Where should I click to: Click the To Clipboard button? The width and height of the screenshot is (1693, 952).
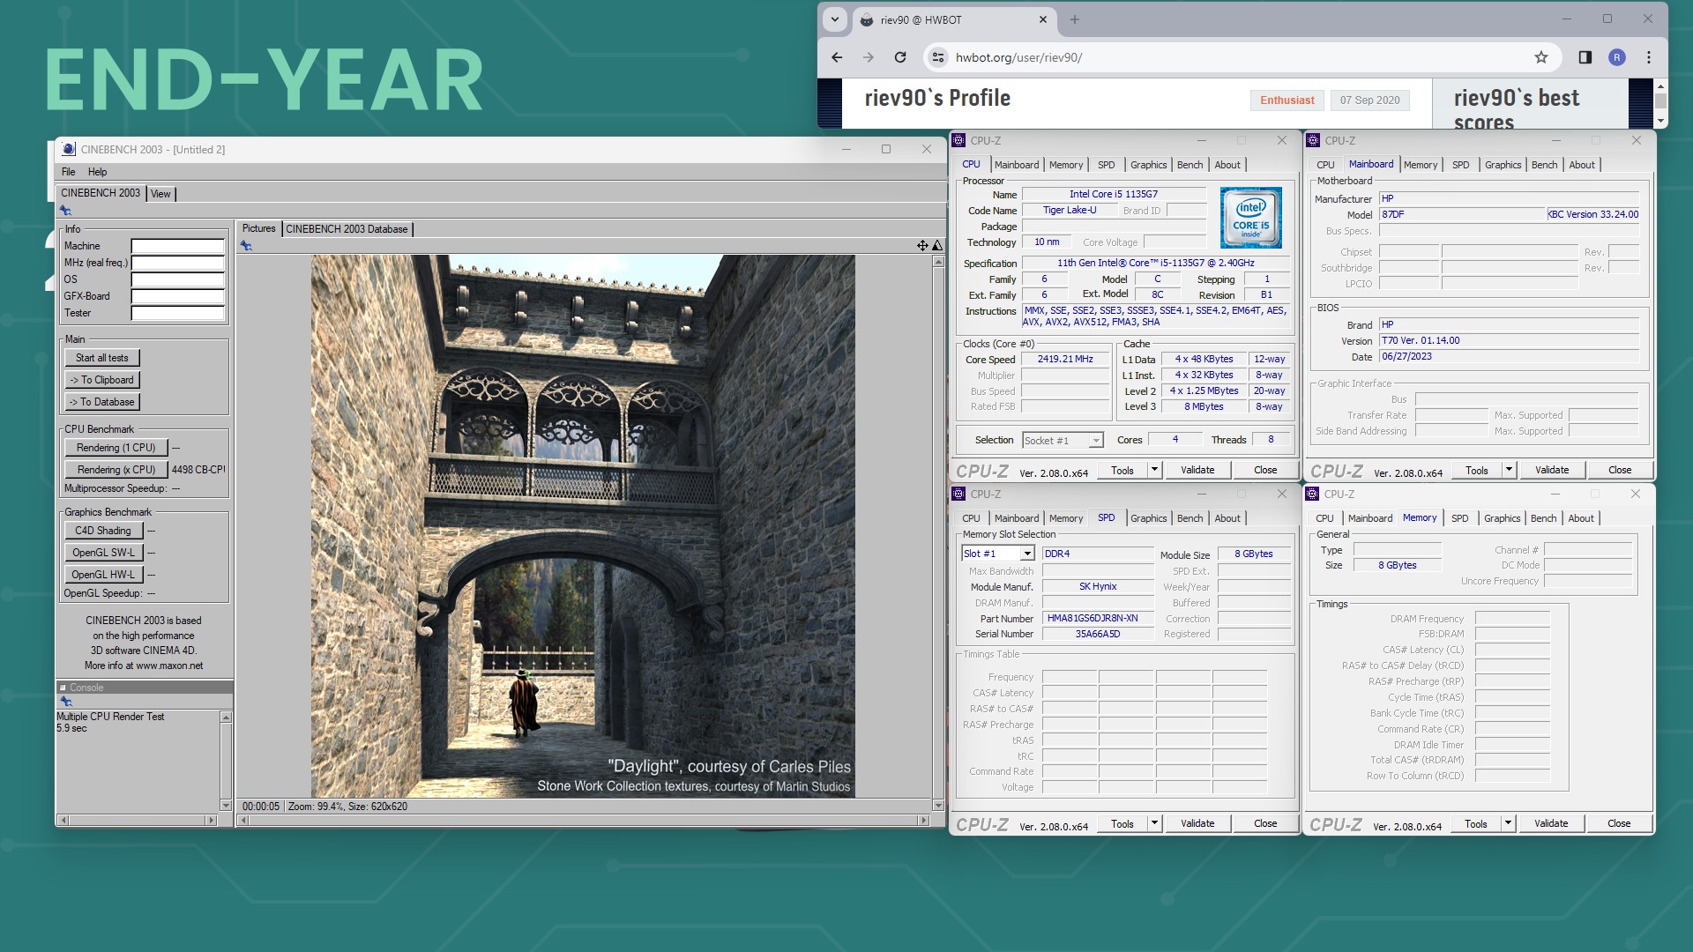tap(102, 380)
